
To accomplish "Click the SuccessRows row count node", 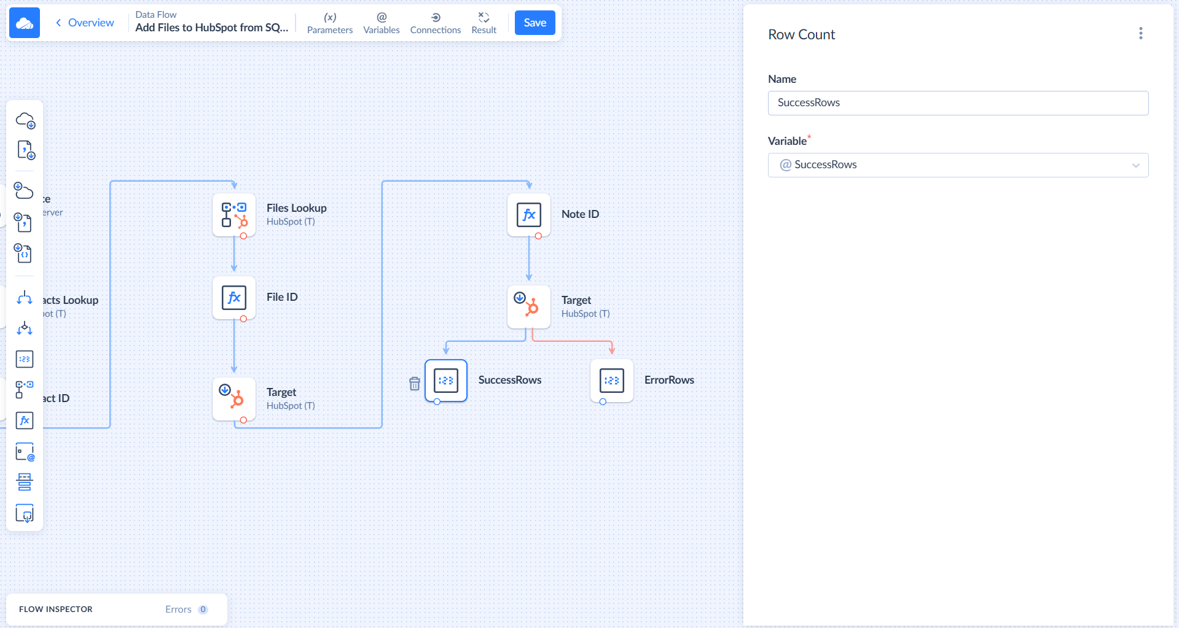I will pyautogui.click(x=446, y=381).
